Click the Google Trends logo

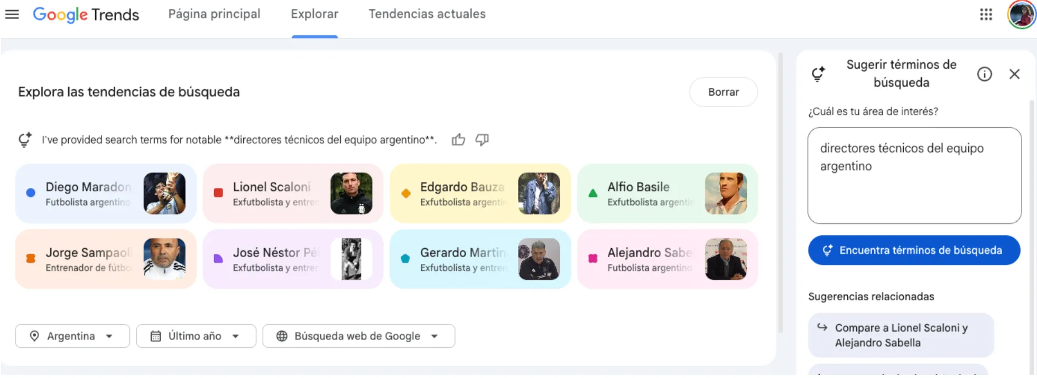[86, 14]
